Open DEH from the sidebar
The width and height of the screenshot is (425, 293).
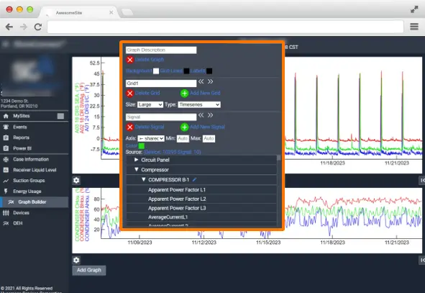point(17,223)
